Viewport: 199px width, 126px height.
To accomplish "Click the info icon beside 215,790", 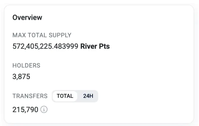I will point(44,110).
